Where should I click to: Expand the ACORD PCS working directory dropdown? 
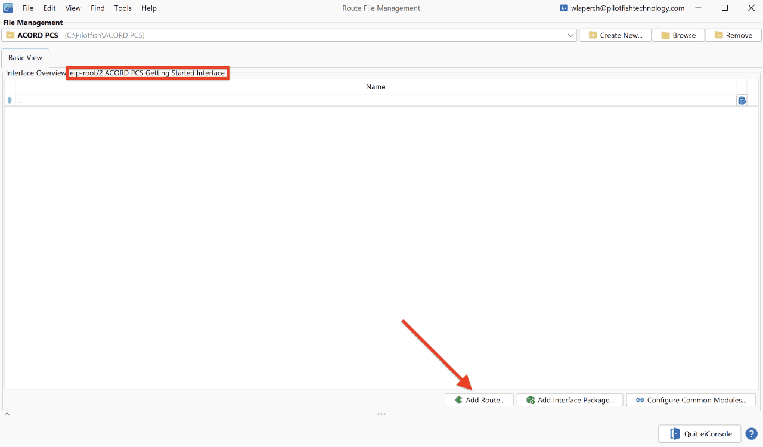[x=571, y=35]
